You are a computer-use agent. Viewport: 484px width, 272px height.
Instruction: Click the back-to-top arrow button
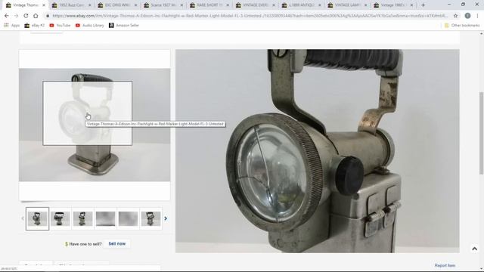coord(474,249)
